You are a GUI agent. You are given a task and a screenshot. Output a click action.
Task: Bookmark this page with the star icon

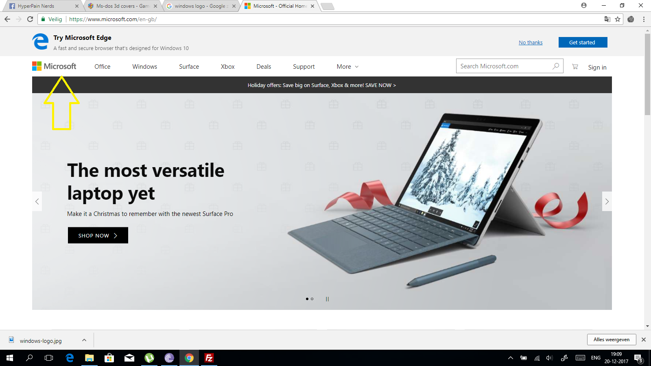point(618,19)
